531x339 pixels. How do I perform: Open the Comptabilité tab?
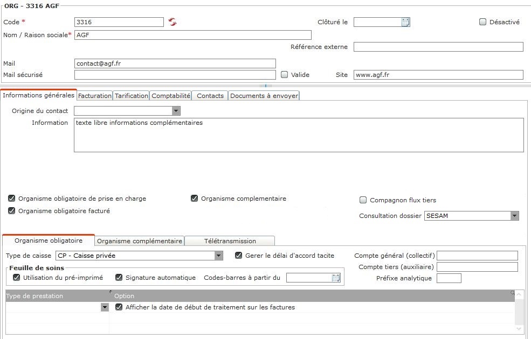[171, 96]
